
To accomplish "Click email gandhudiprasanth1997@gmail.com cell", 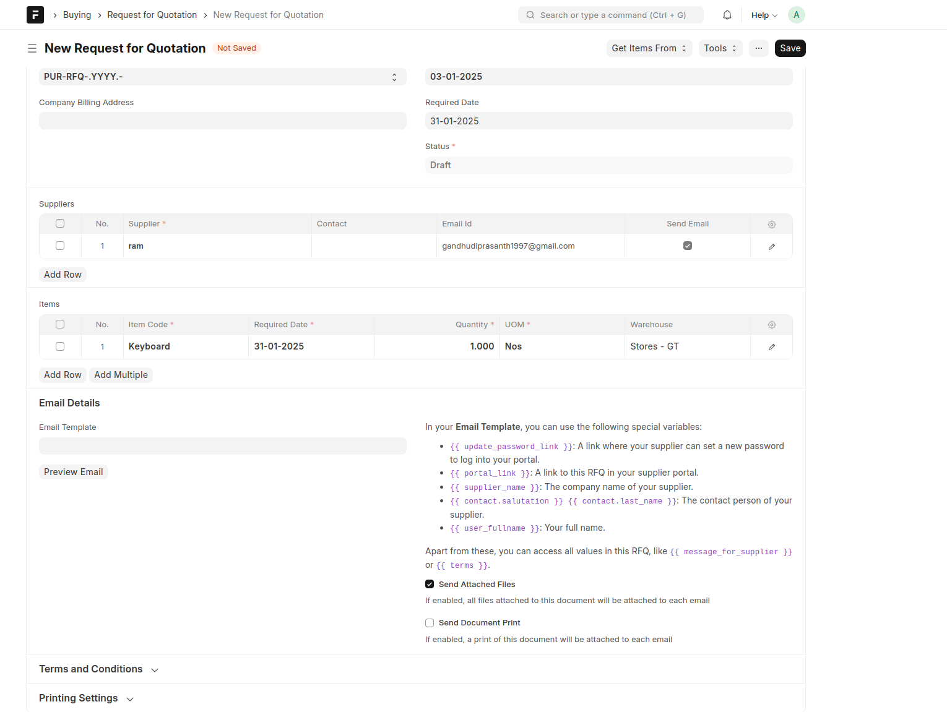I will [530, 246].
